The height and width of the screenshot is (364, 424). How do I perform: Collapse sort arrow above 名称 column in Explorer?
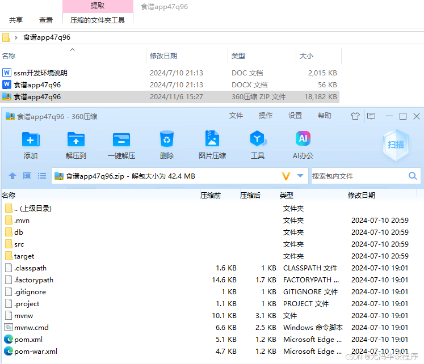coord(72,50)
